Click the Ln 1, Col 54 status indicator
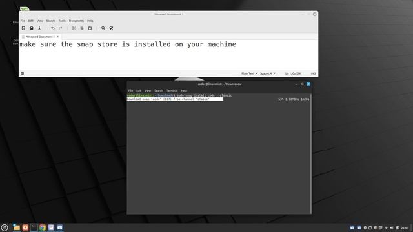 293,73
